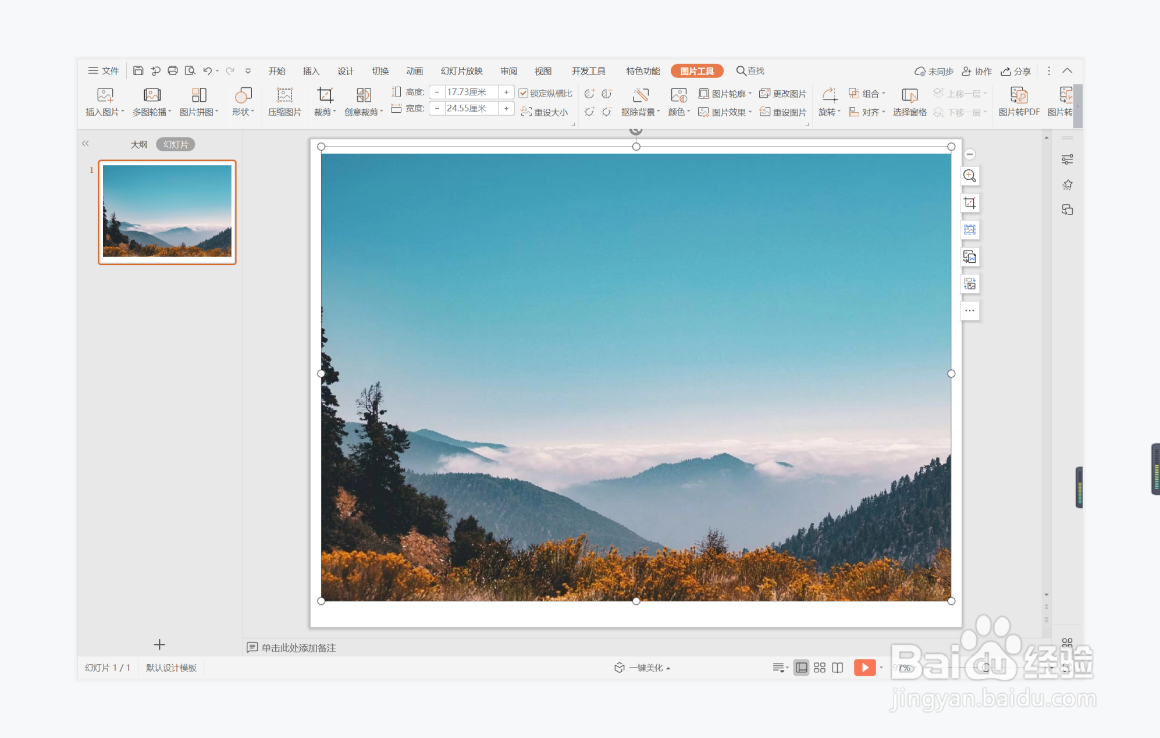Click the Save icon in quick toolbar
Viewport: 1160px width, 738px height.
click(x=138, y=71)
